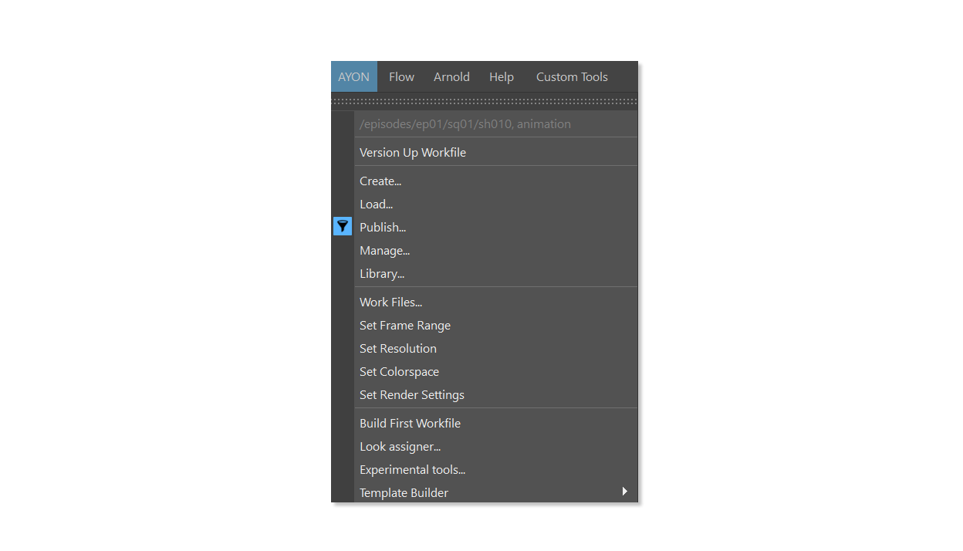Select Set Resolution
The height and width of the screenshot is (551, 963).
[496, 349]
